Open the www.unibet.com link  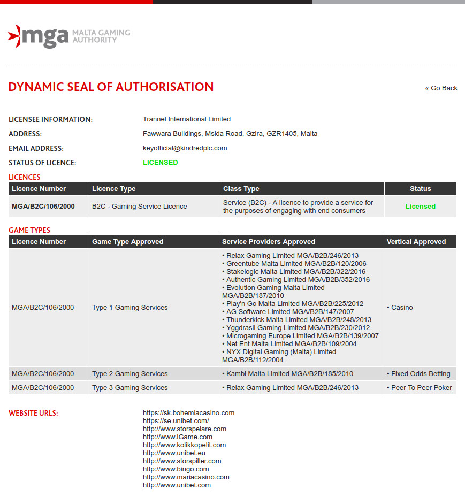click(177, 485)
